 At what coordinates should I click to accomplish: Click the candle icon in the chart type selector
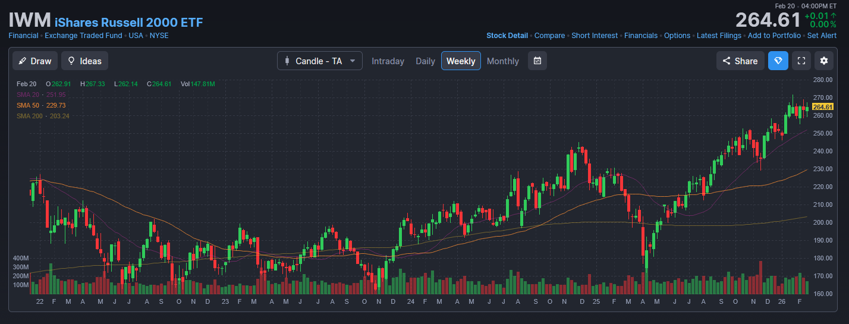pos(288,61)
